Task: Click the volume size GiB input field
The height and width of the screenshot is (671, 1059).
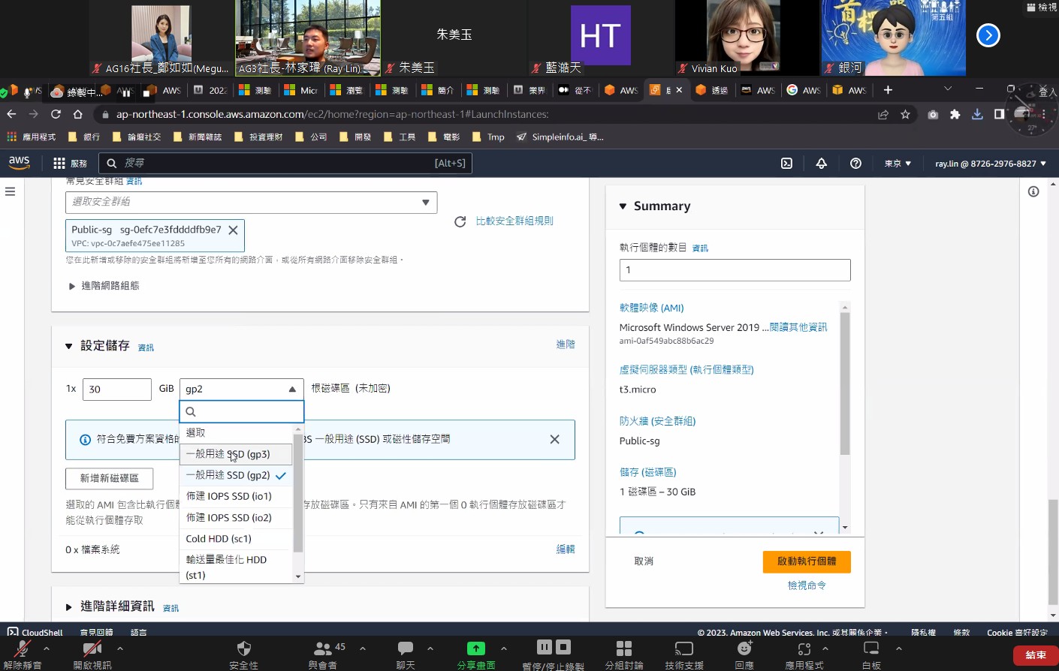Action: 116,389
